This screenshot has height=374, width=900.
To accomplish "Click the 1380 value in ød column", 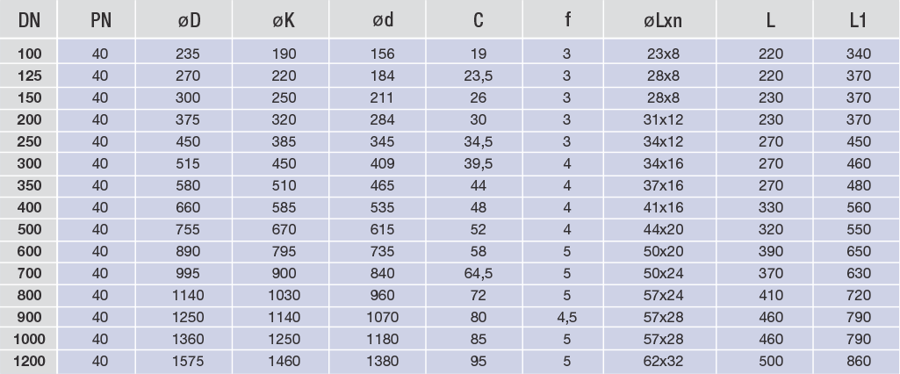I will (x=383, y=361).
